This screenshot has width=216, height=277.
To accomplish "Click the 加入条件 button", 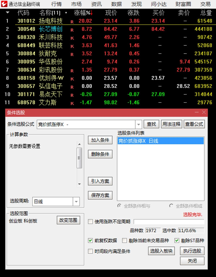I will (x=100, y=140).
